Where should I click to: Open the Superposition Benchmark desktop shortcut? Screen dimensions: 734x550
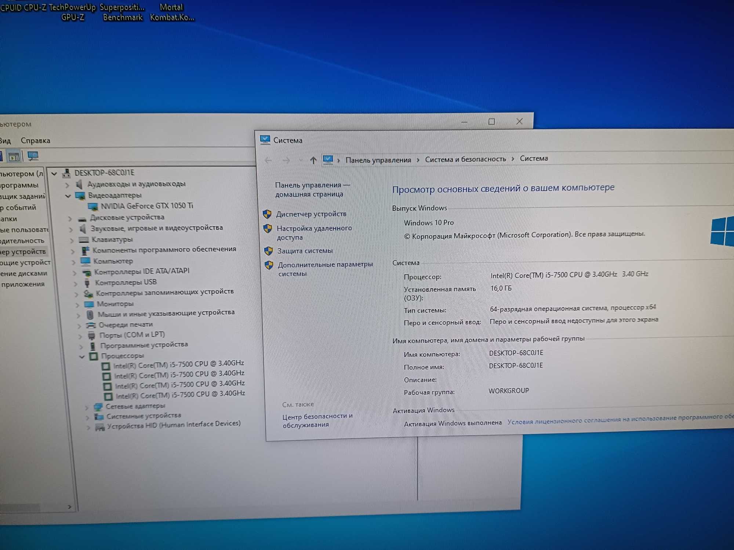123,12
